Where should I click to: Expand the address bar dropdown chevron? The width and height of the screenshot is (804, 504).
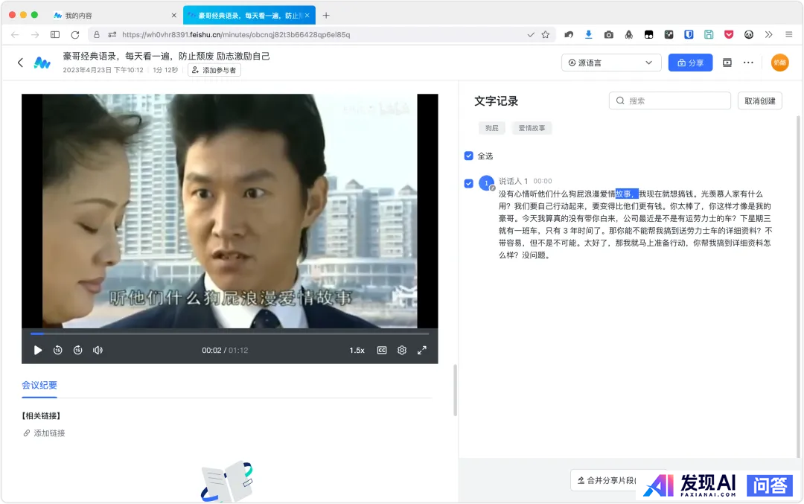531,35
